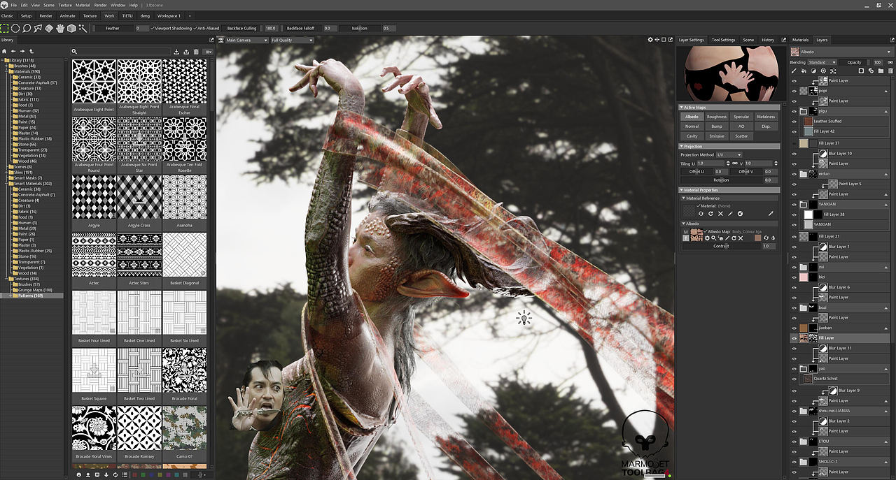Select the Metalness map button

click(x=766, y=117)
